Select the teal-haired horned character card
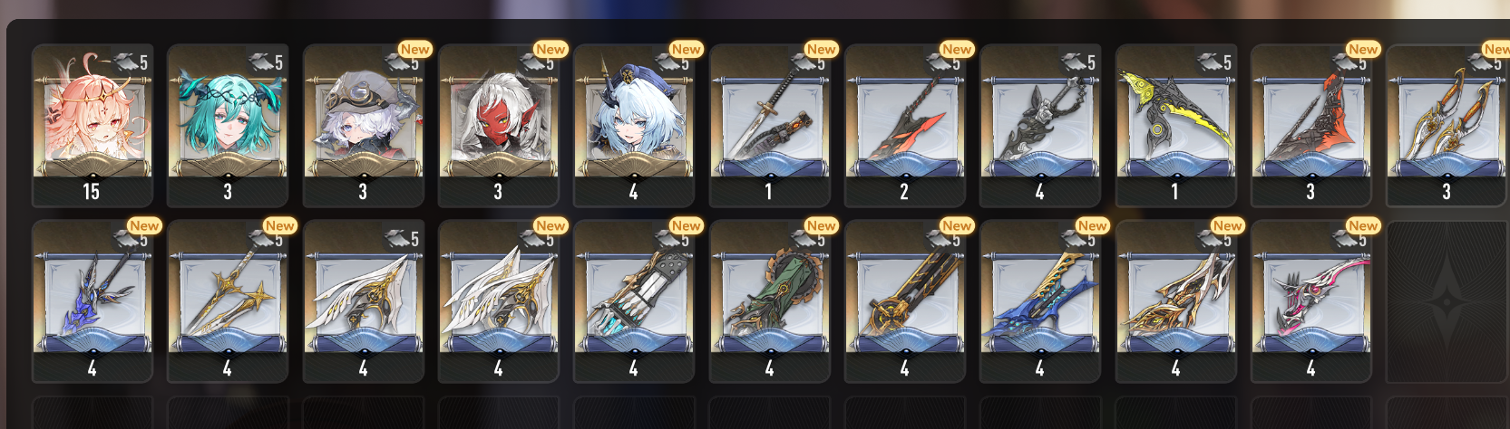Screen dimensions: 1510x429 point(228,126)
